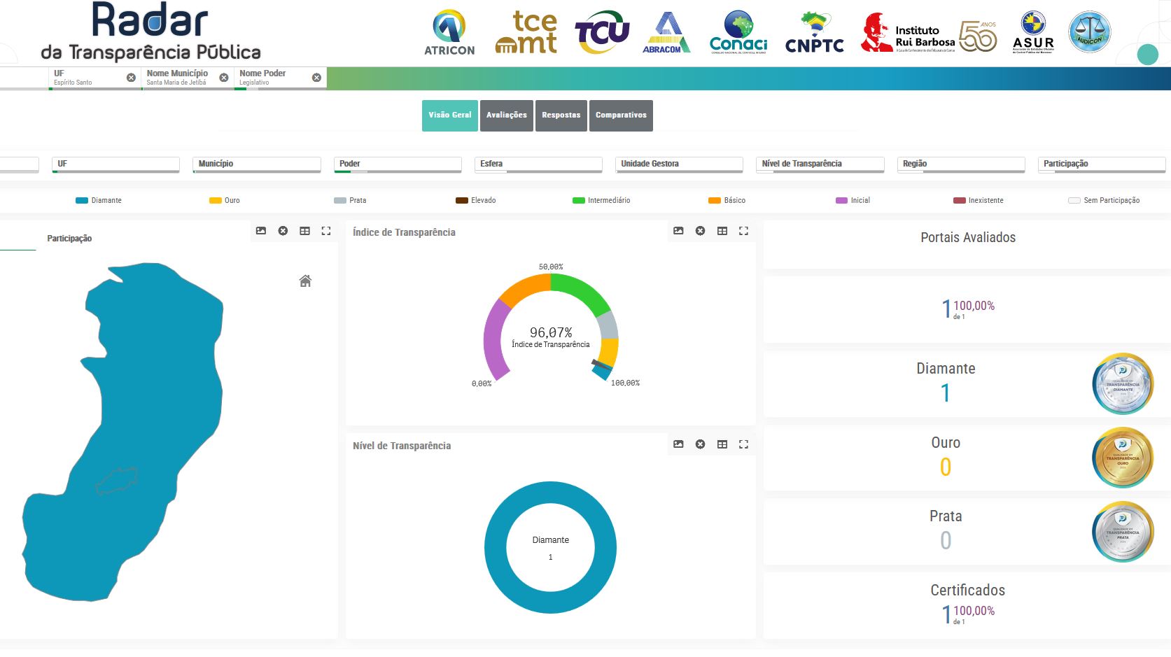Screen dimensions: 1171x657
Task: Click the home icon on the map
Action: [x=305, y=281]
